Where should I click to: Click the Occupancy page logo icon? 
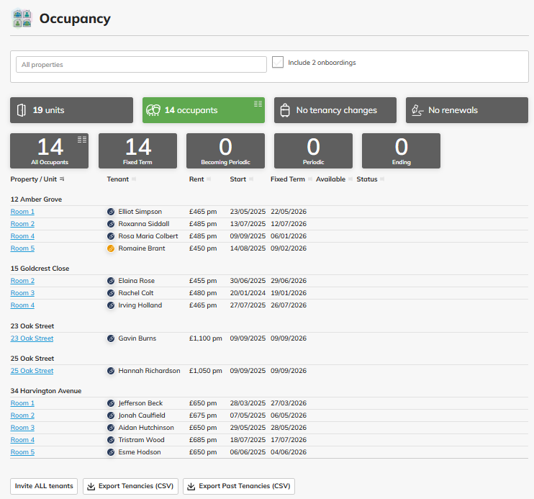[x=22, y=19]
